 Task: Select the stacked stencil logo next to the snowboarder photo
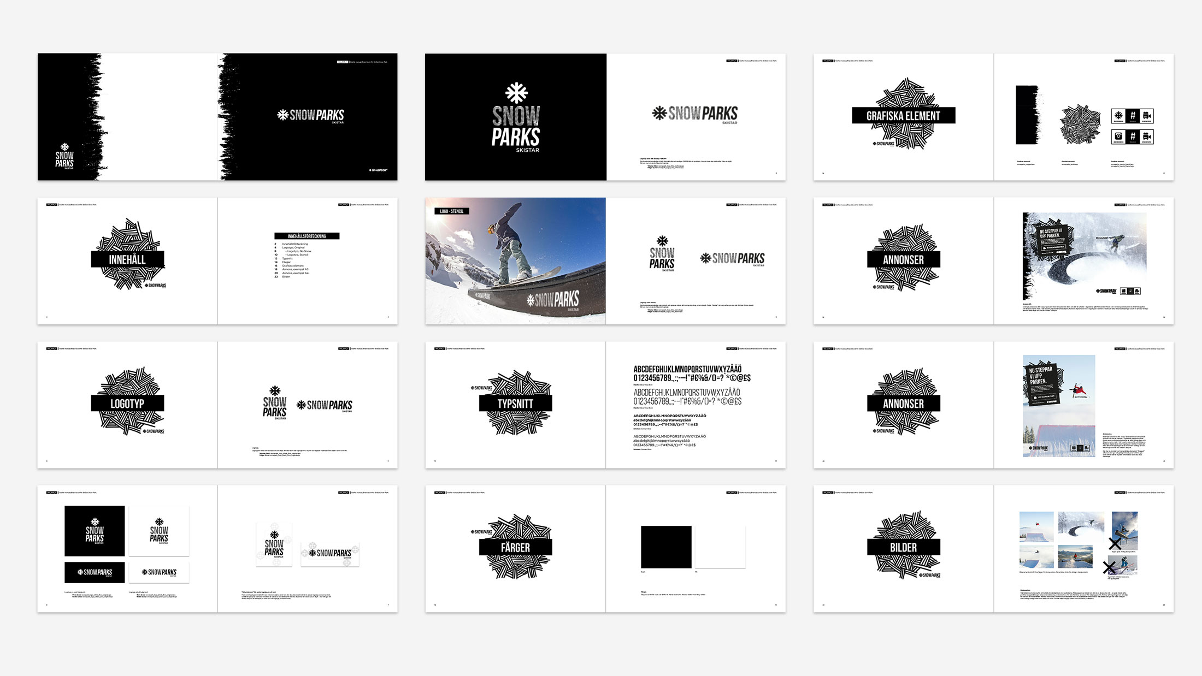pos(662,253)
